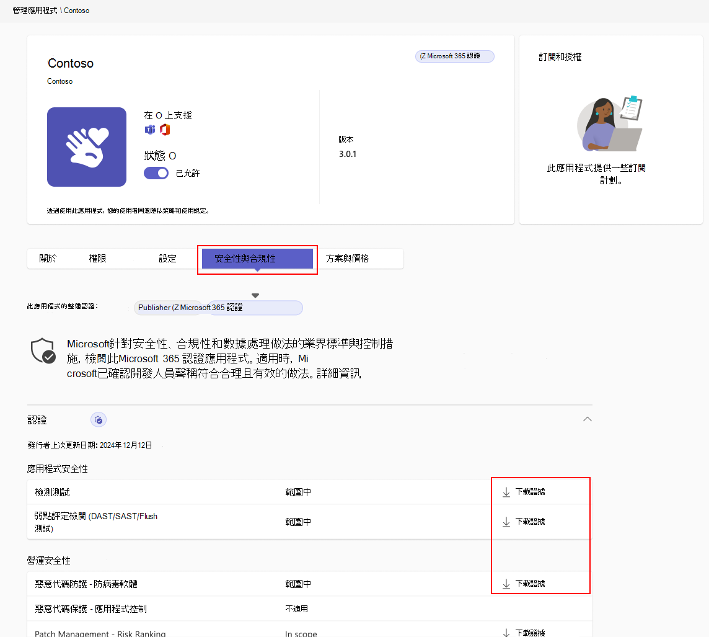Click the 惡意代碼保護 - 應用程式控制 row
This screenshot has height=637, width=709.
tap(310, 609)
